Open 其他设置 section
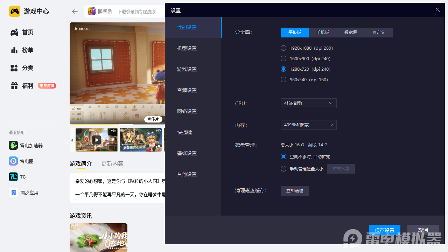This screenshot has width=448, height=252. pyautogui.click(x=193, y=174)
